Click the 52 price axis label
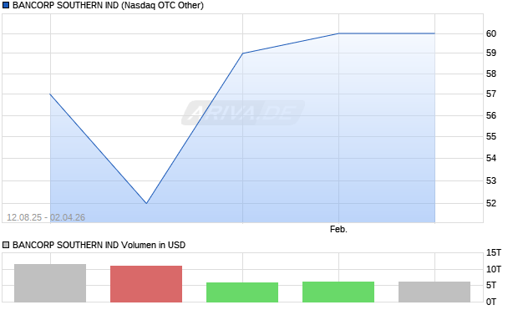 click(x=491, y=203)
